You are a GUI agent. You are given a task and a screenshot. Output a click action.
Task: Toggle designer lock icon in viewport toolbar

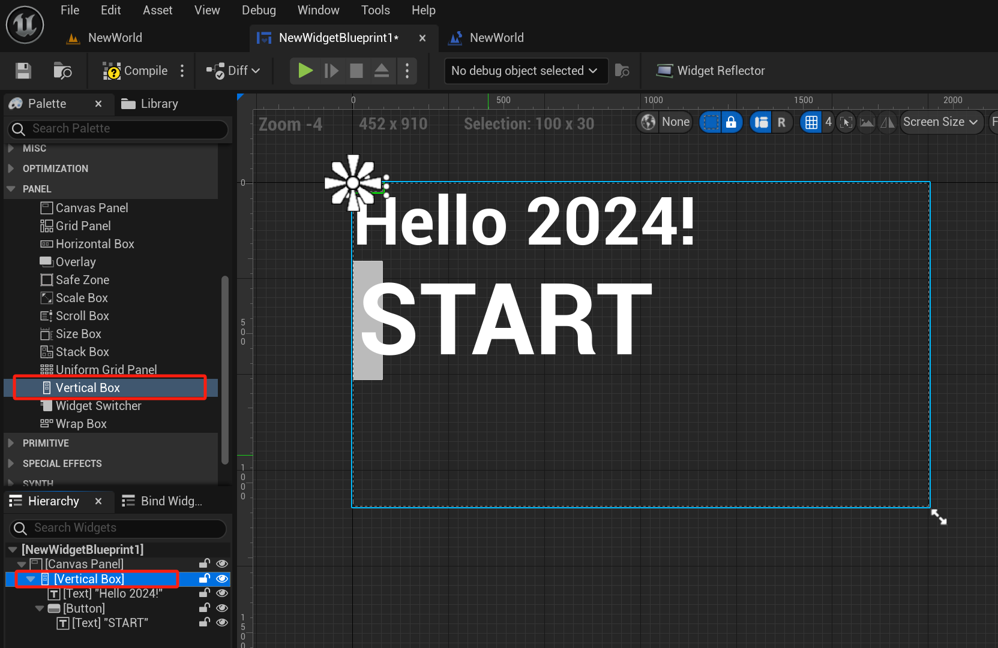731,122
